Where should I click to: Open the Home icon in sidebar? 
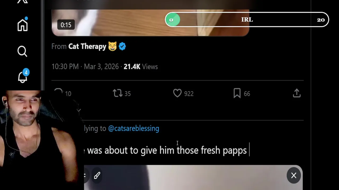[x=23, y=25]
